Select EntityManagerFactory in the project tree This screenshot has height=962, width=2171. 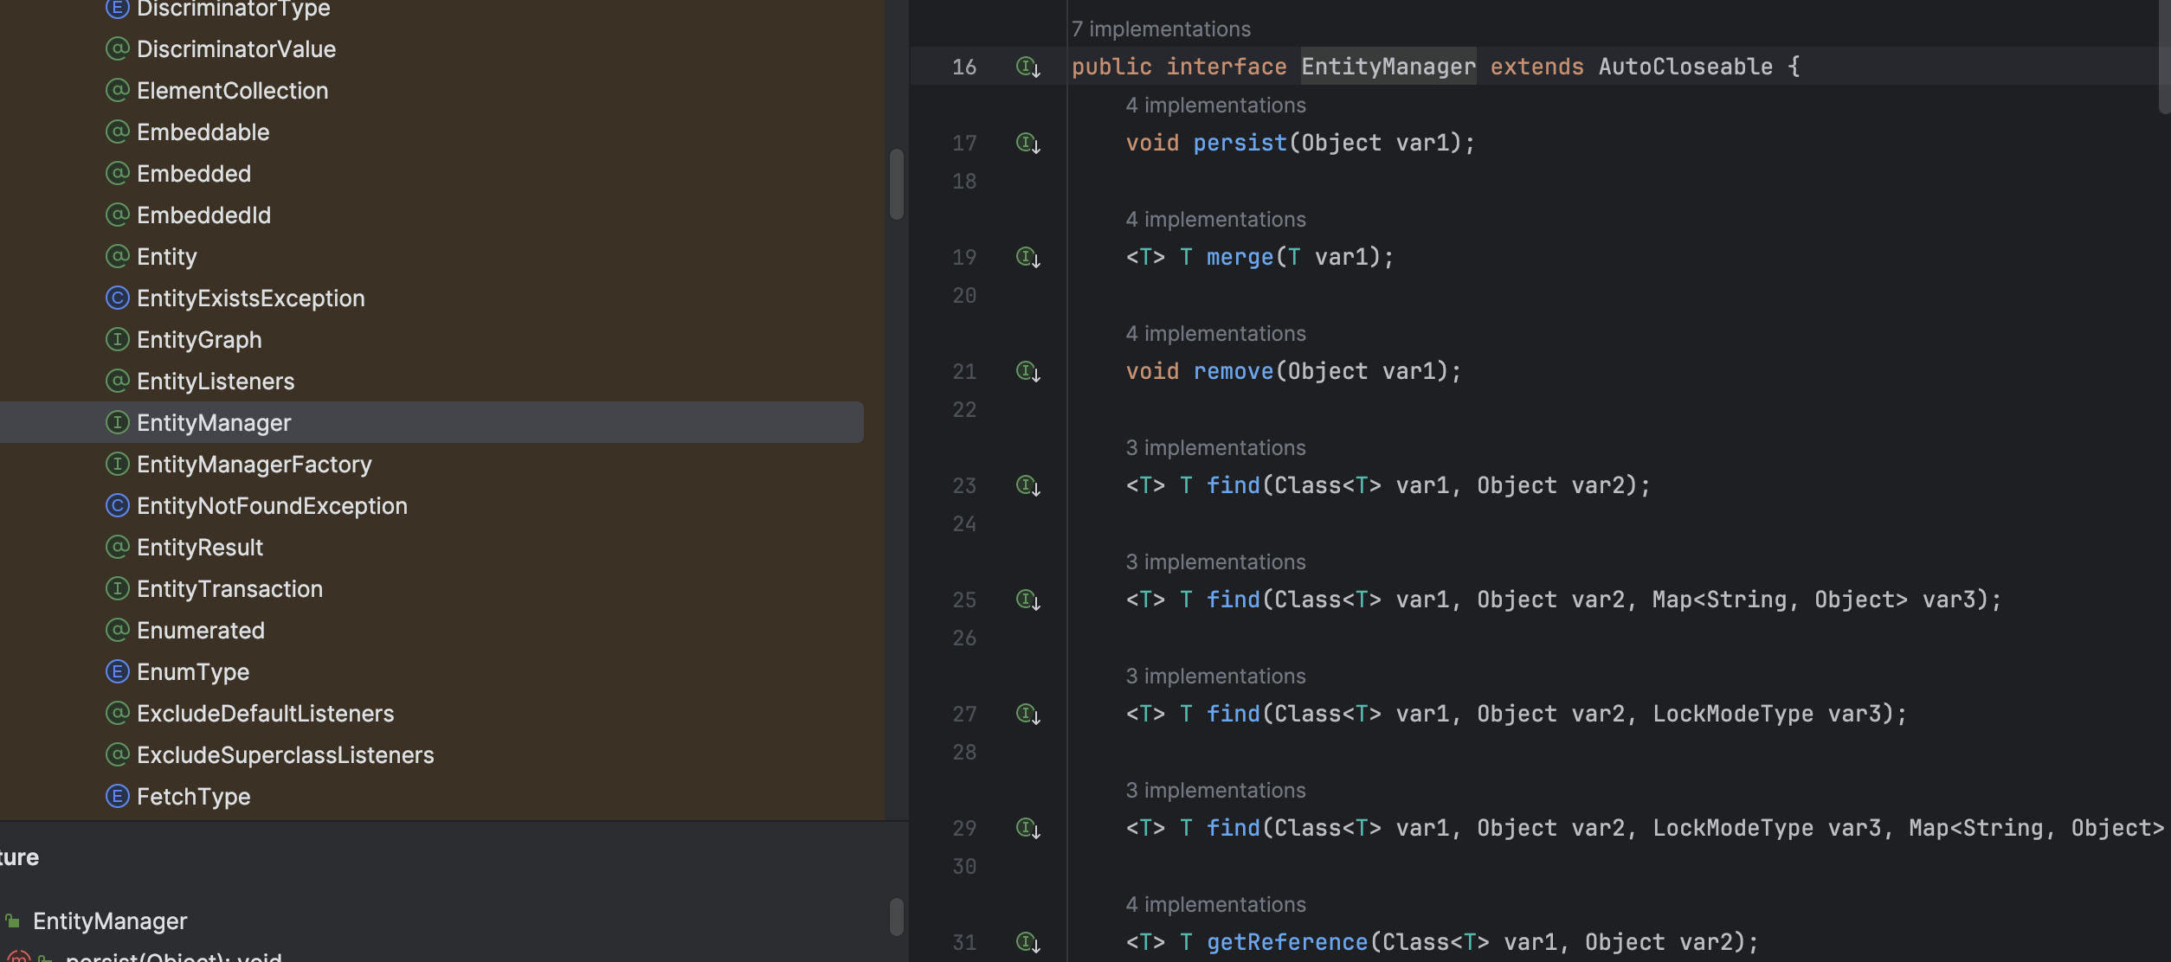tap(254, 465)
